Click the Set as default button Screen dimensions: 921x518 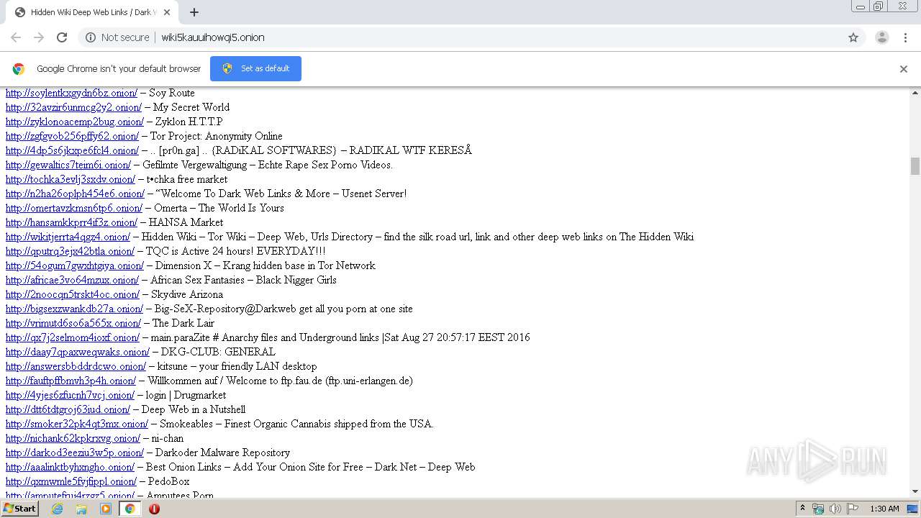[x=255, y=68]
